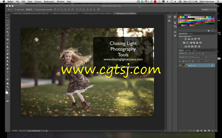
Task: Add a Levels adjustment
Action: point(189,39)
